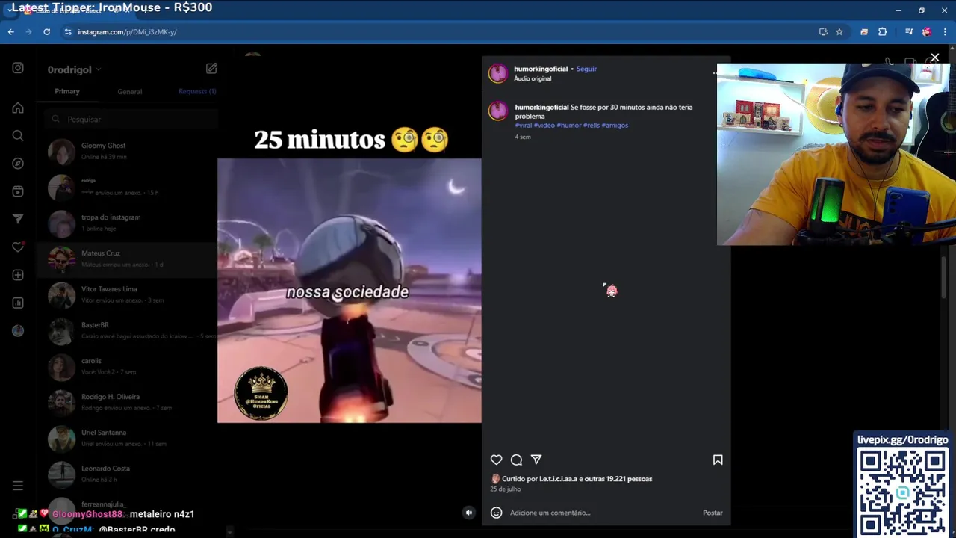This screenshot has height=538, width=956.
Task: Click the comment bubble icon under the post
Action: 516,460
